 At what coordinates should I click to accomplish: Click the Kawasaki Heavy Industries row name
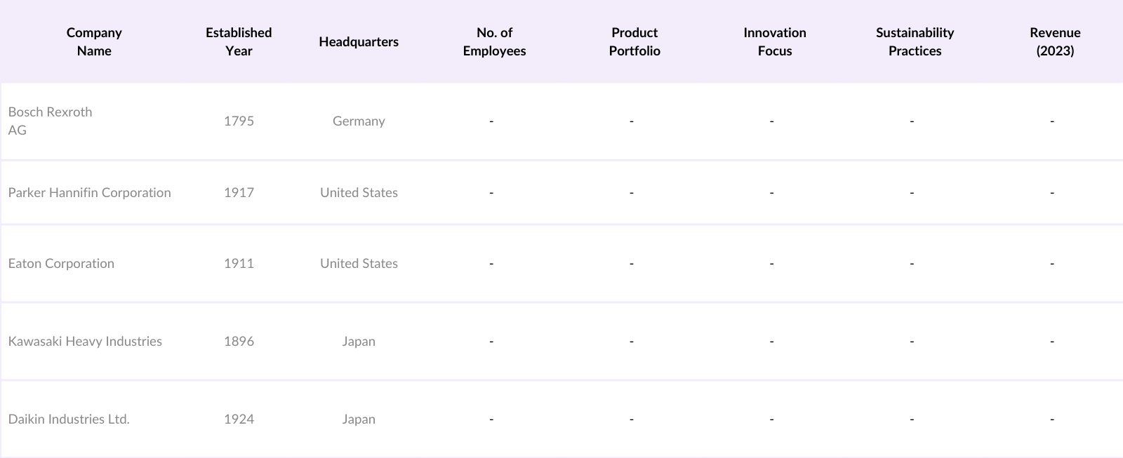coord(85,342)
